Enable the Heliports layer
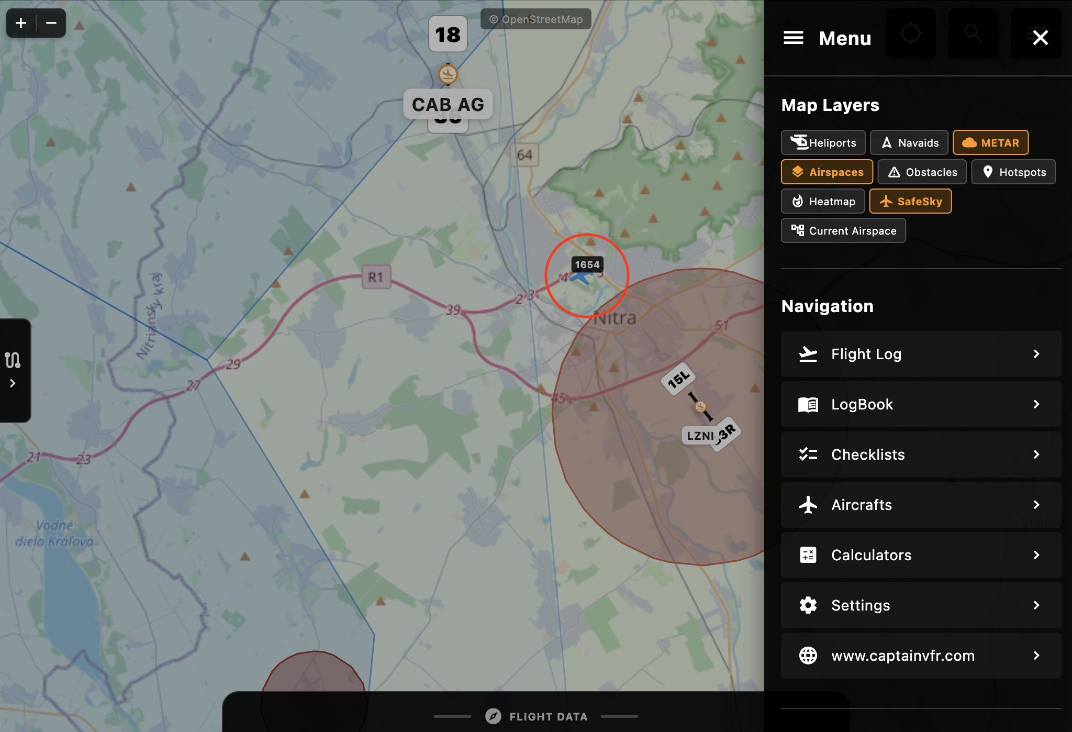Image resolution: width=1072 pixels, height=732 pixels. [823, 142]
